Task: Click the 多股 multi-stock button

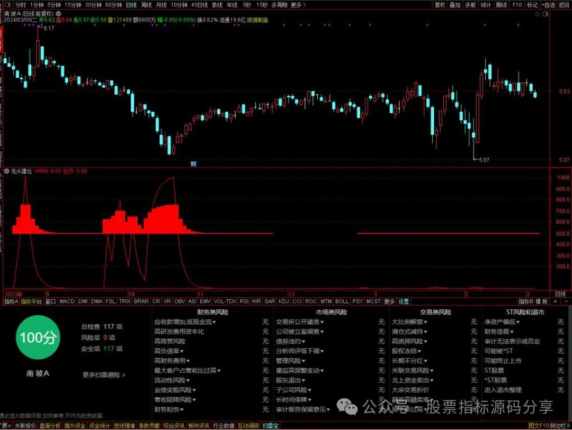Action: [x=470, y=5]
